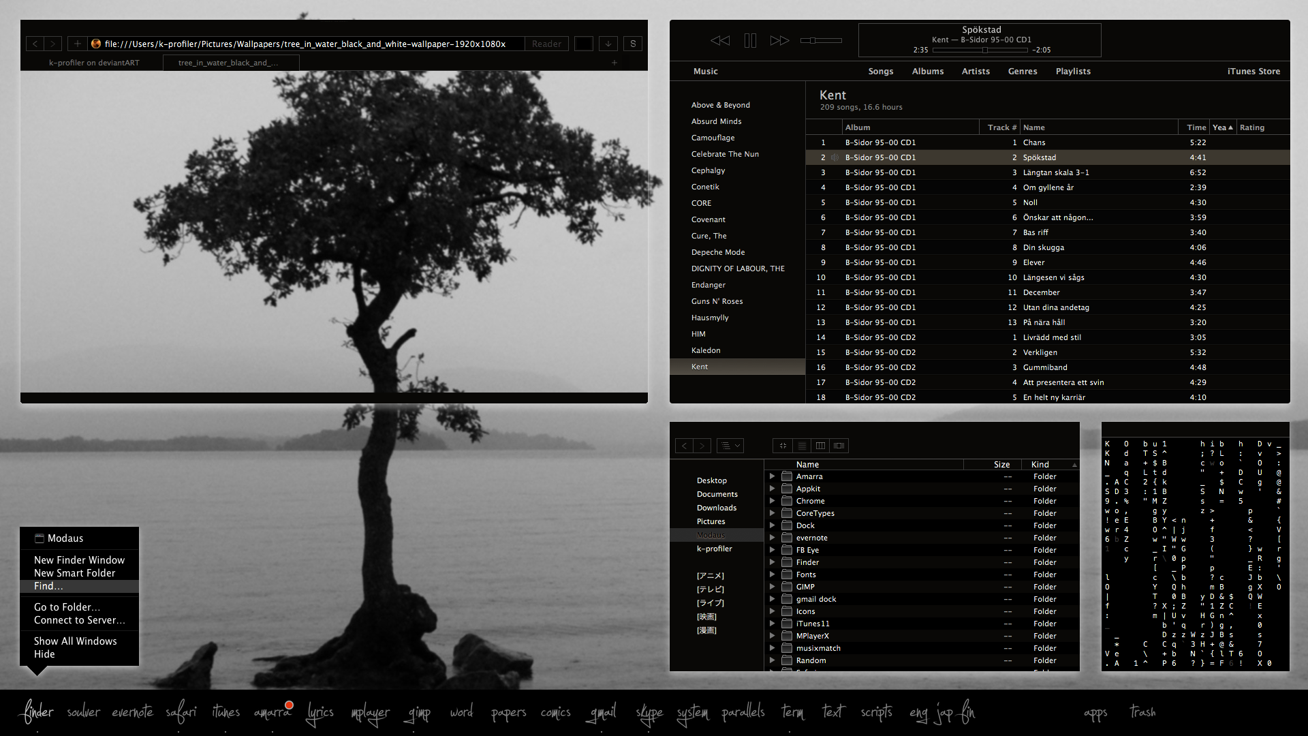The width and height of the screenshot is (1308, 736).
Task: Open skype from the dock
Action: (649, 713)
